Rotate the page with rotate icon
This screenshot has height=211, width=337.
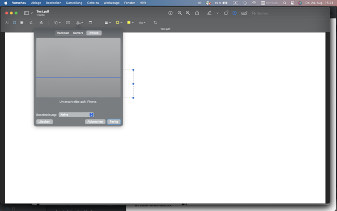(226, 13)
